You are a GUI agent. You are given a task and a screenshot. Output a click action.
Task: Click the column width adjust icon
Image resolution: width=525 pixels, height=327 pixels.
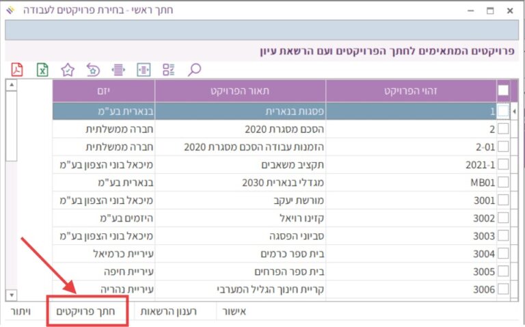pyautogui.click(x=118, y=69)
